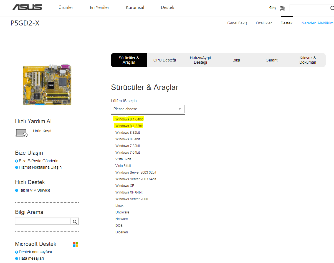334x263 pixels.
Task: Click the search magnifier in Bilgi Arama
Action: tap(75, 221)
